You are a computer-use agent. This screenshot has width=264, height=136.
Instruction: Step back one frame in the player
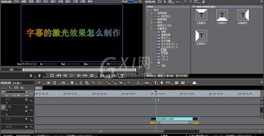(65, 76)
